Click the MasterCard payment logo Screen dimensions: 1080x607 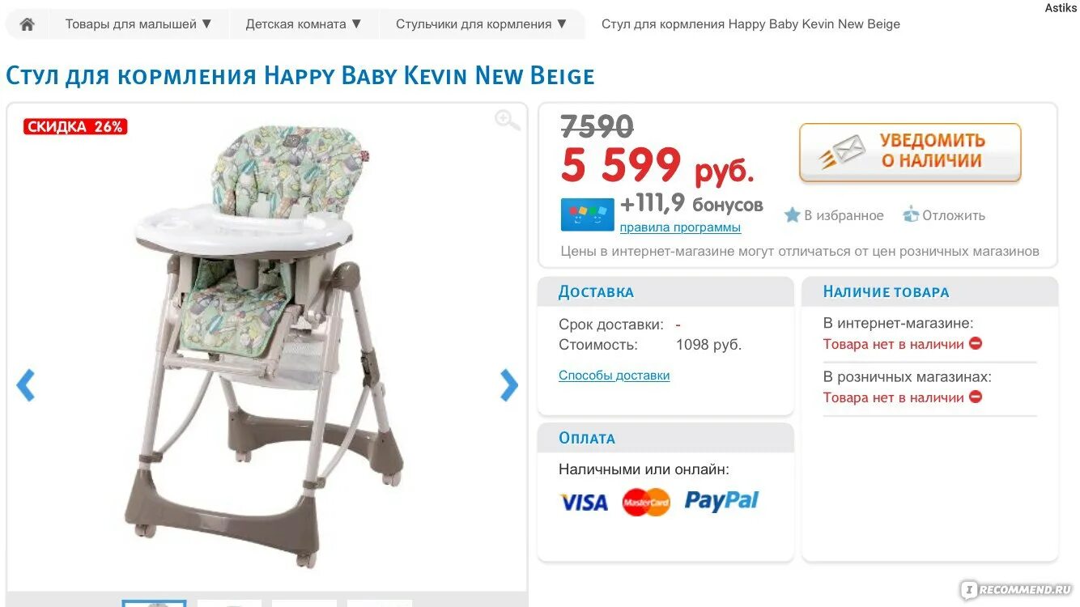[646, 503]
